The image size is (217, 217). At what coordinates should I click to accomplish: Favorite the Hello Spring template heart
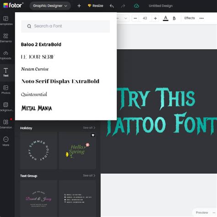pos(93,135)
